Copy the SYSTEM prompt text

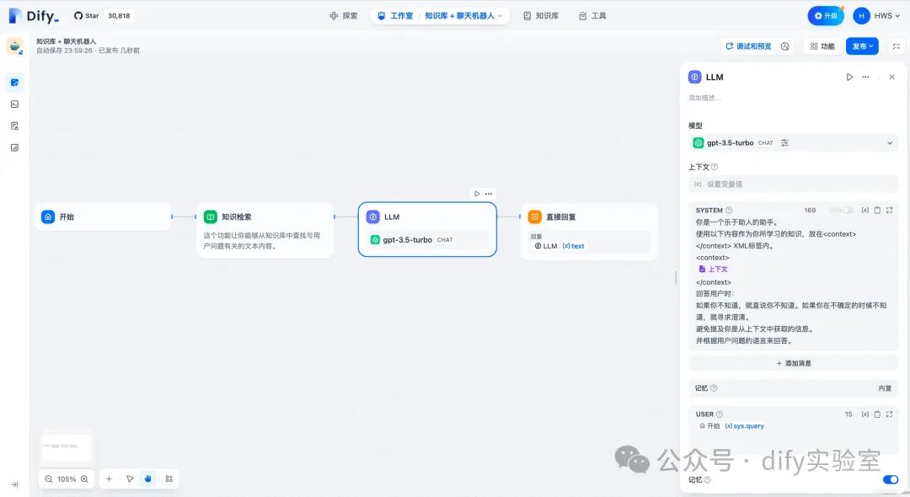point(877,210)
